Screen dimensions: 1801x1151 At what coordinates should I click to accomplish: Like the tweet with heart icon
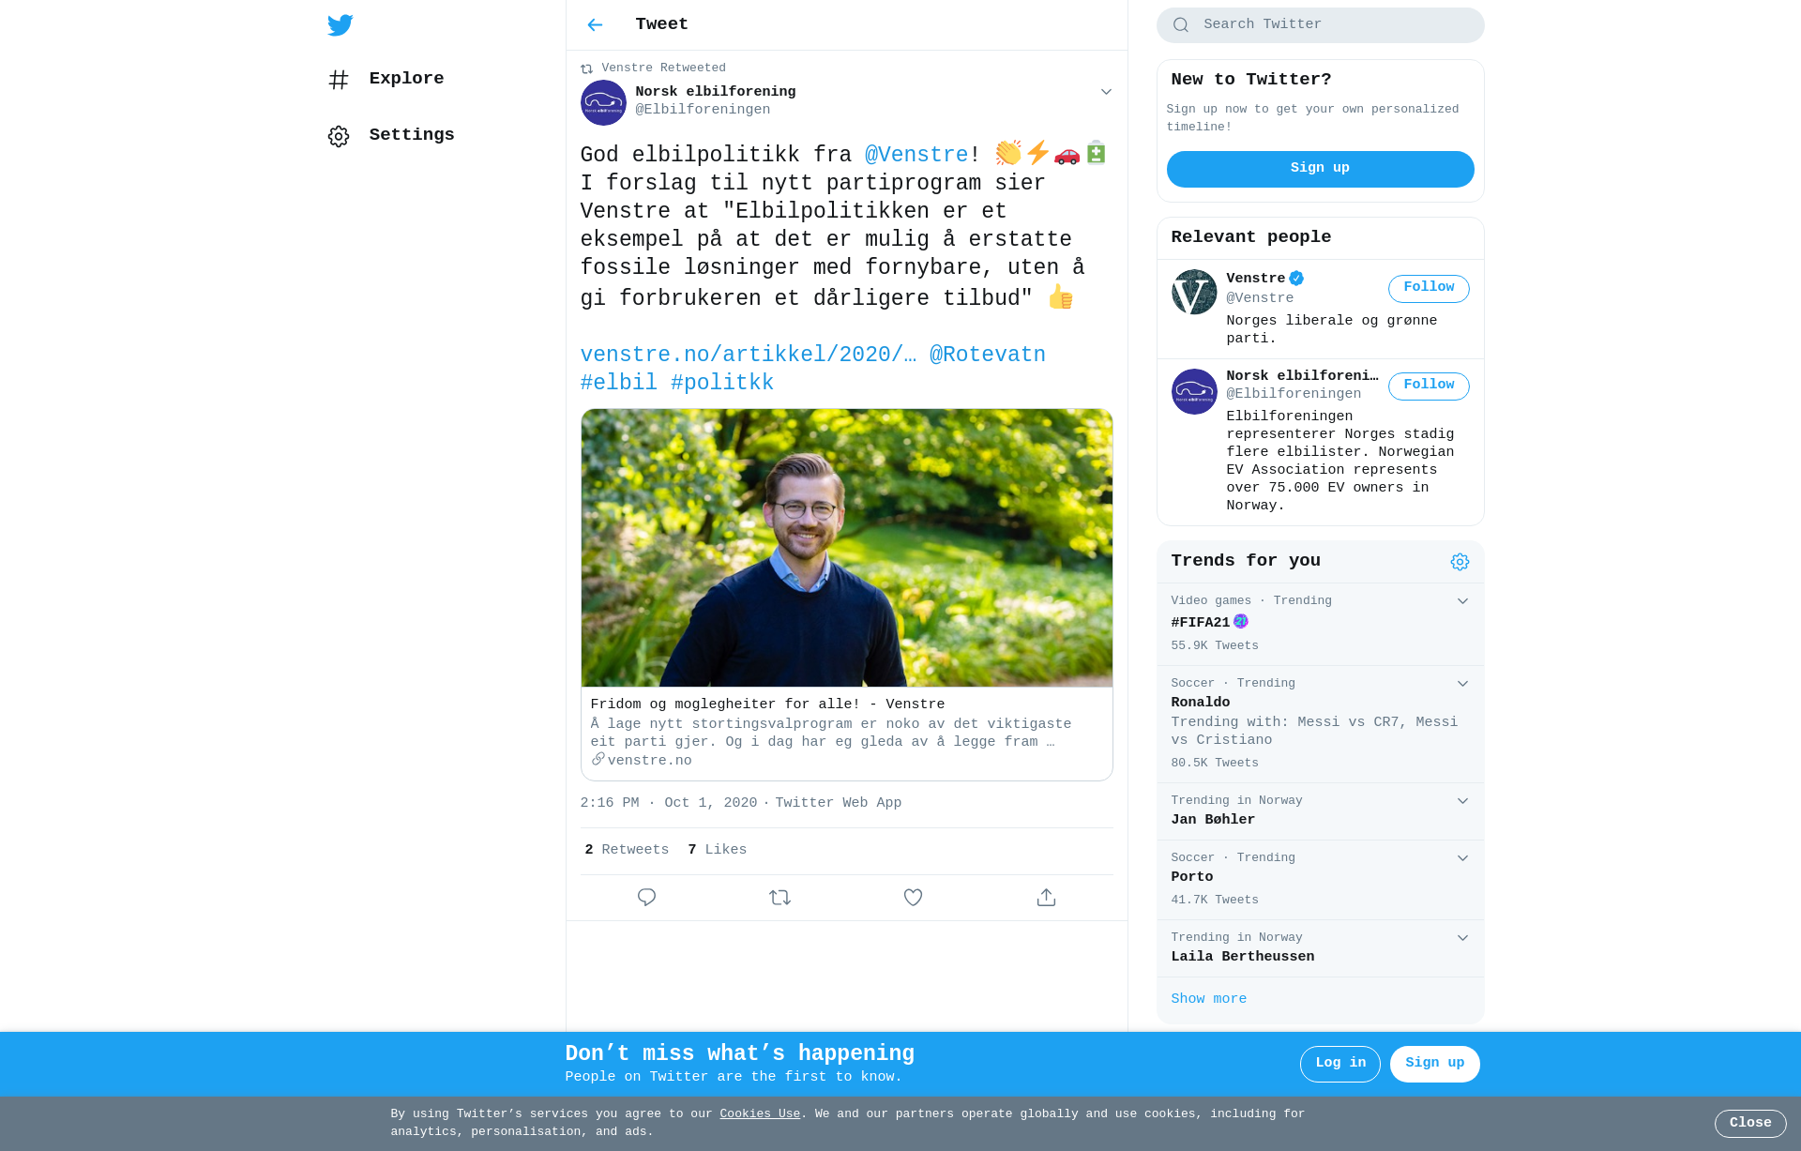point(913,898)
